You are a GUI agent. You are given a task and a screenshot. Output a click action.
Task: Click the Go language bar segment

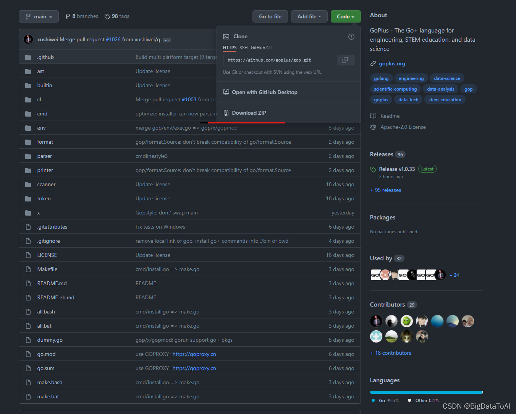click(426, 392)
